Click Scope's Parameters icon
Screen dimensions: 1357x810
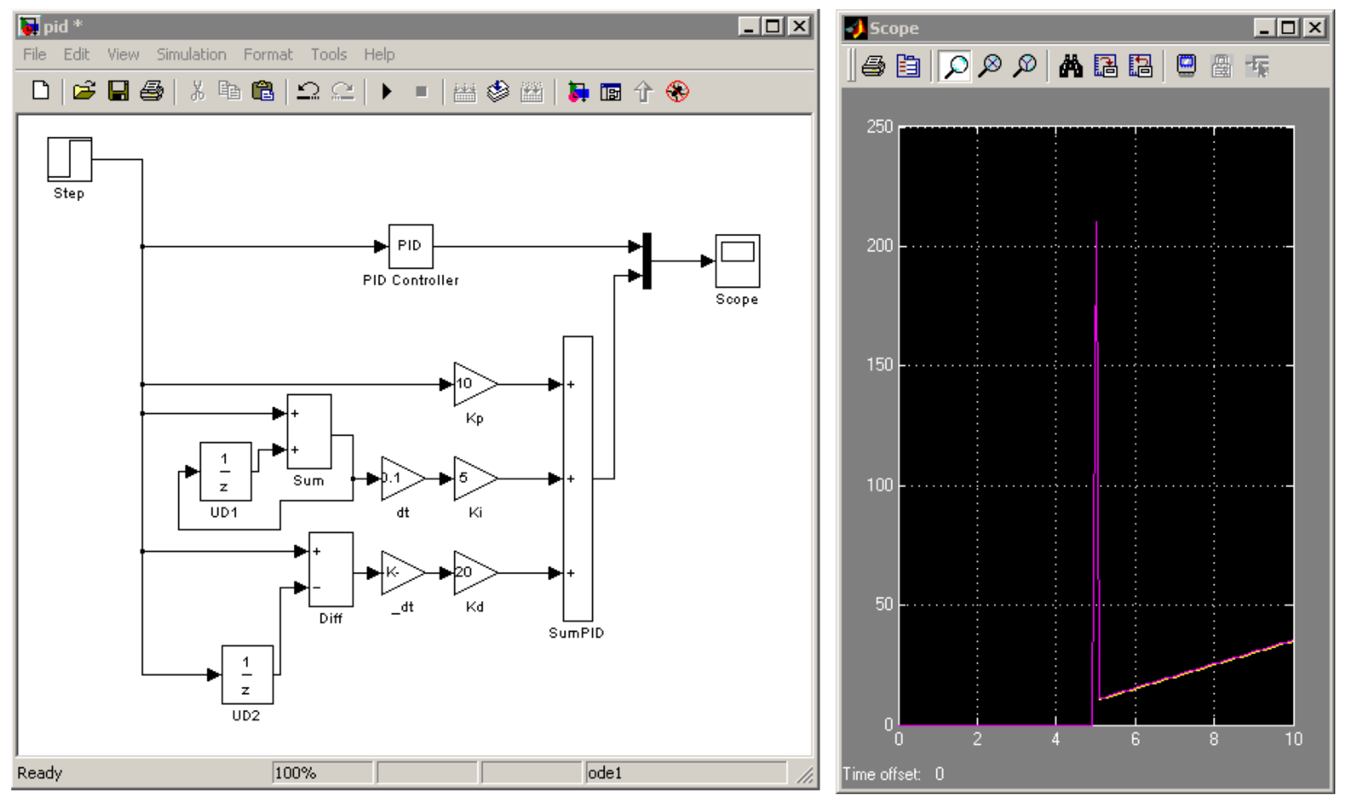point(908,66)
